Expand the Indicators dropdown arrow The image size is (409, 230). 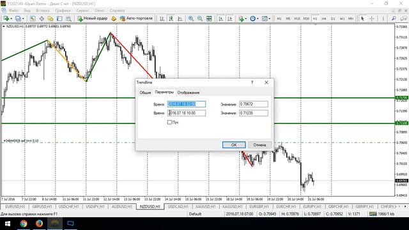(245, 19)
